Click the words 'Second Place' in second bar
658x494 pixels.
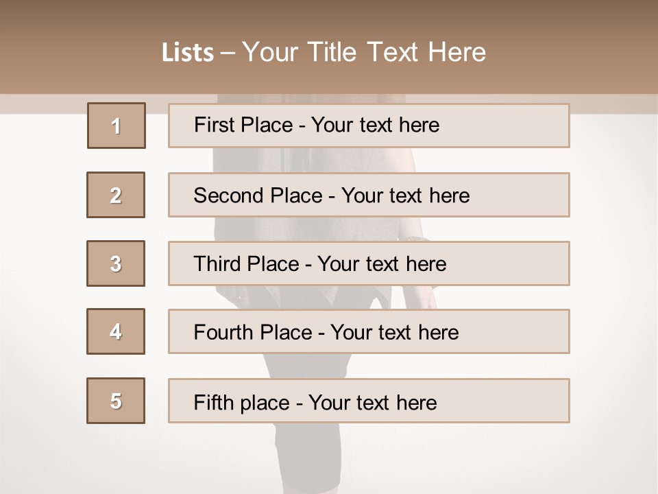pos(258,196)
